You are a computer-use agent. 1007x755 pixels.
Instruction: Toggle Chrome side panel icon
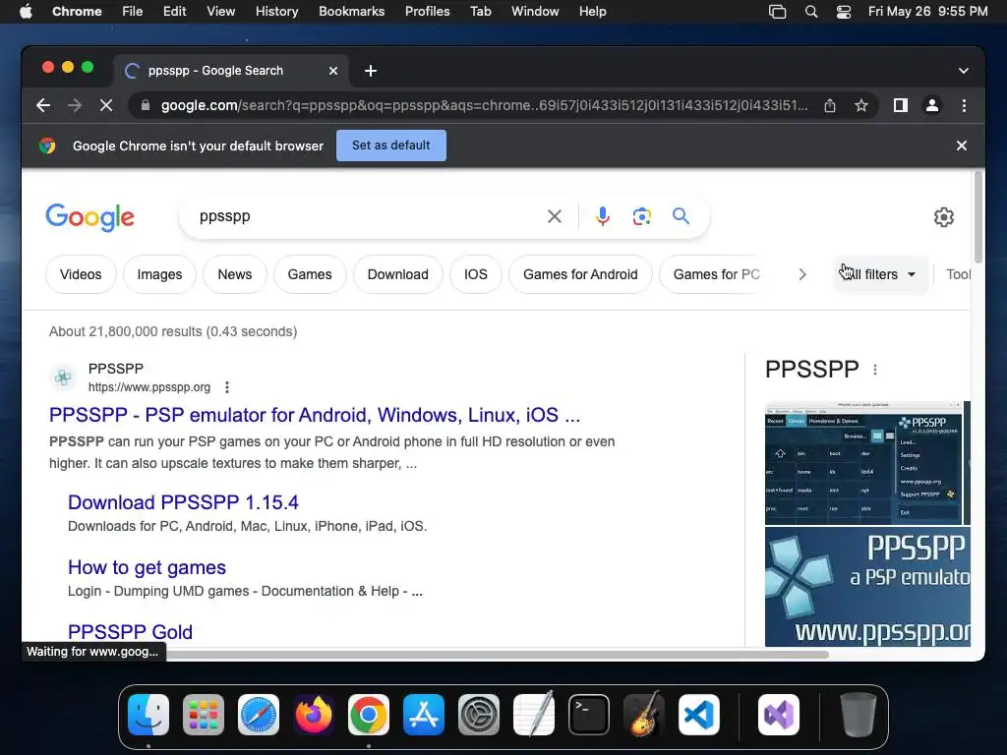coord(901,105)
